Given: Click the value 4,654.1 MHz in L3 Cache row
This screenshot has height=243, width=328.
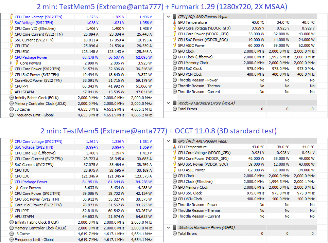Looking at the screenshot, I should 141,234.
